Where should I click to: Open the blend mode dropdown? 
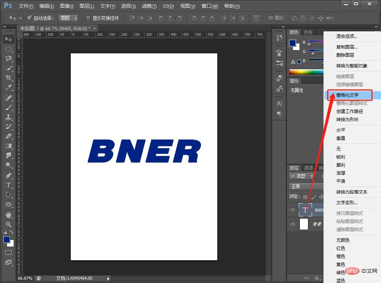(x=306, y=186)
